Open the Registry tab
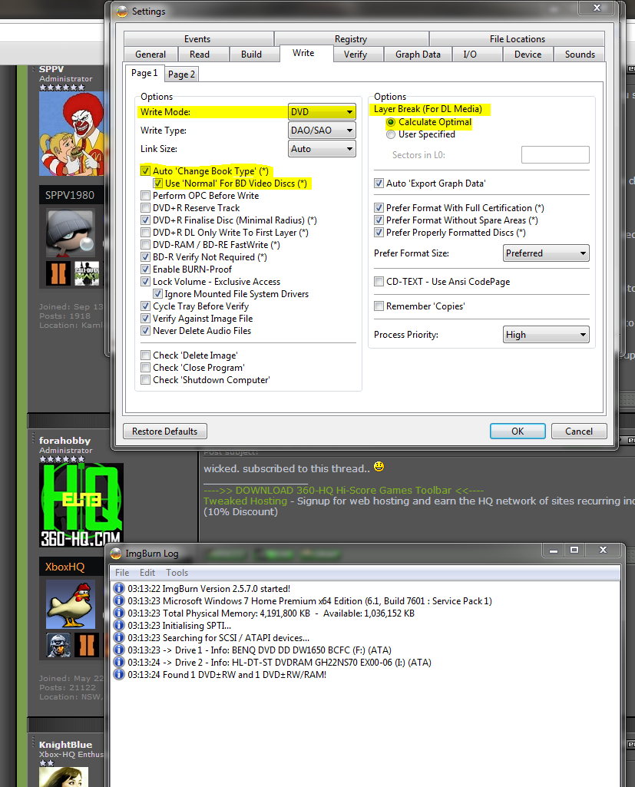Screen dimensions: 635x787 click(351, 38)
